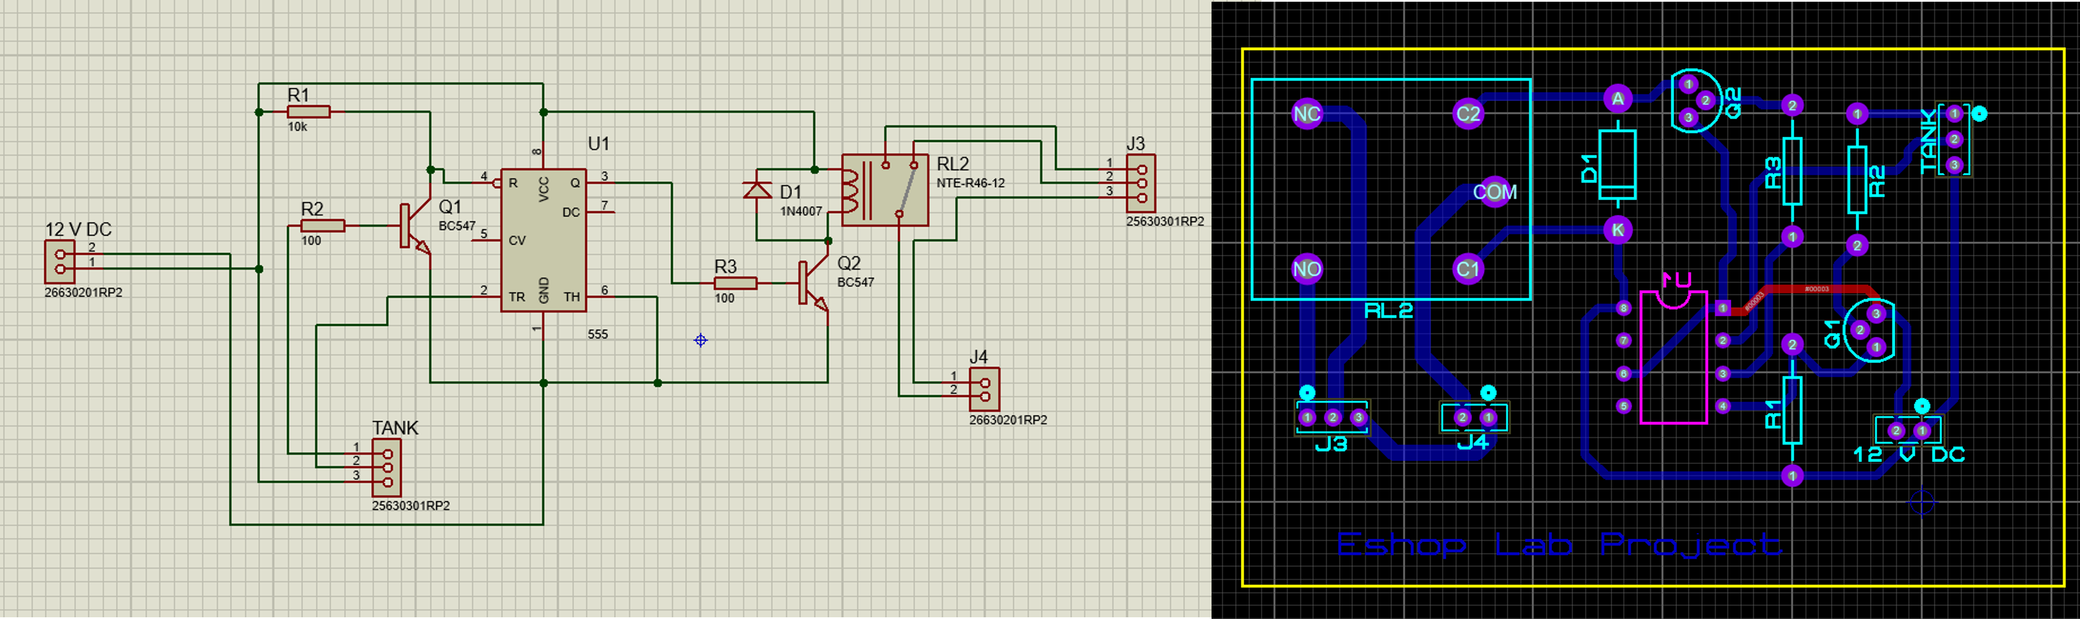This screenshot has width=2080, height=619.
Task: Click the blue origin marker in schematic
Action: tap(701, 341)
